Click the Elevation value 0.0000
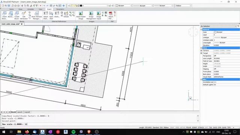Screen dimensions: 240x135 [216, 45]
